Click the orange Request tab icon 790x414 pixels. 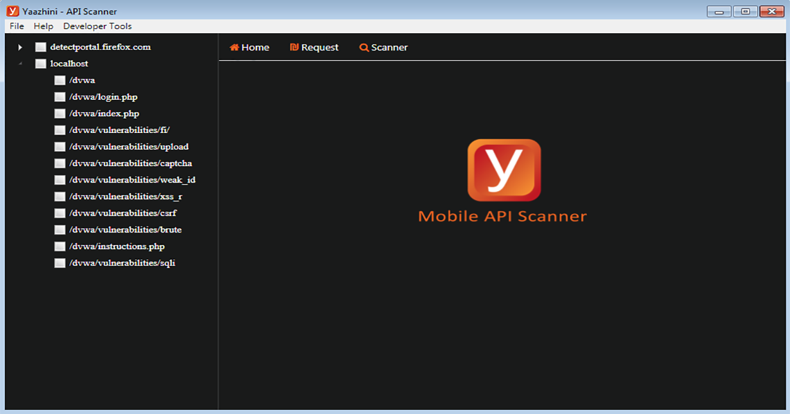click(295, 47)
